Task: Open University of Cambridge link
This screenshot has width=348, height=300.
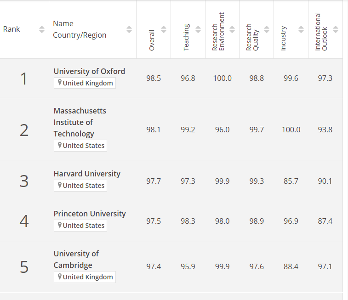Action: (x=76, y=259)
